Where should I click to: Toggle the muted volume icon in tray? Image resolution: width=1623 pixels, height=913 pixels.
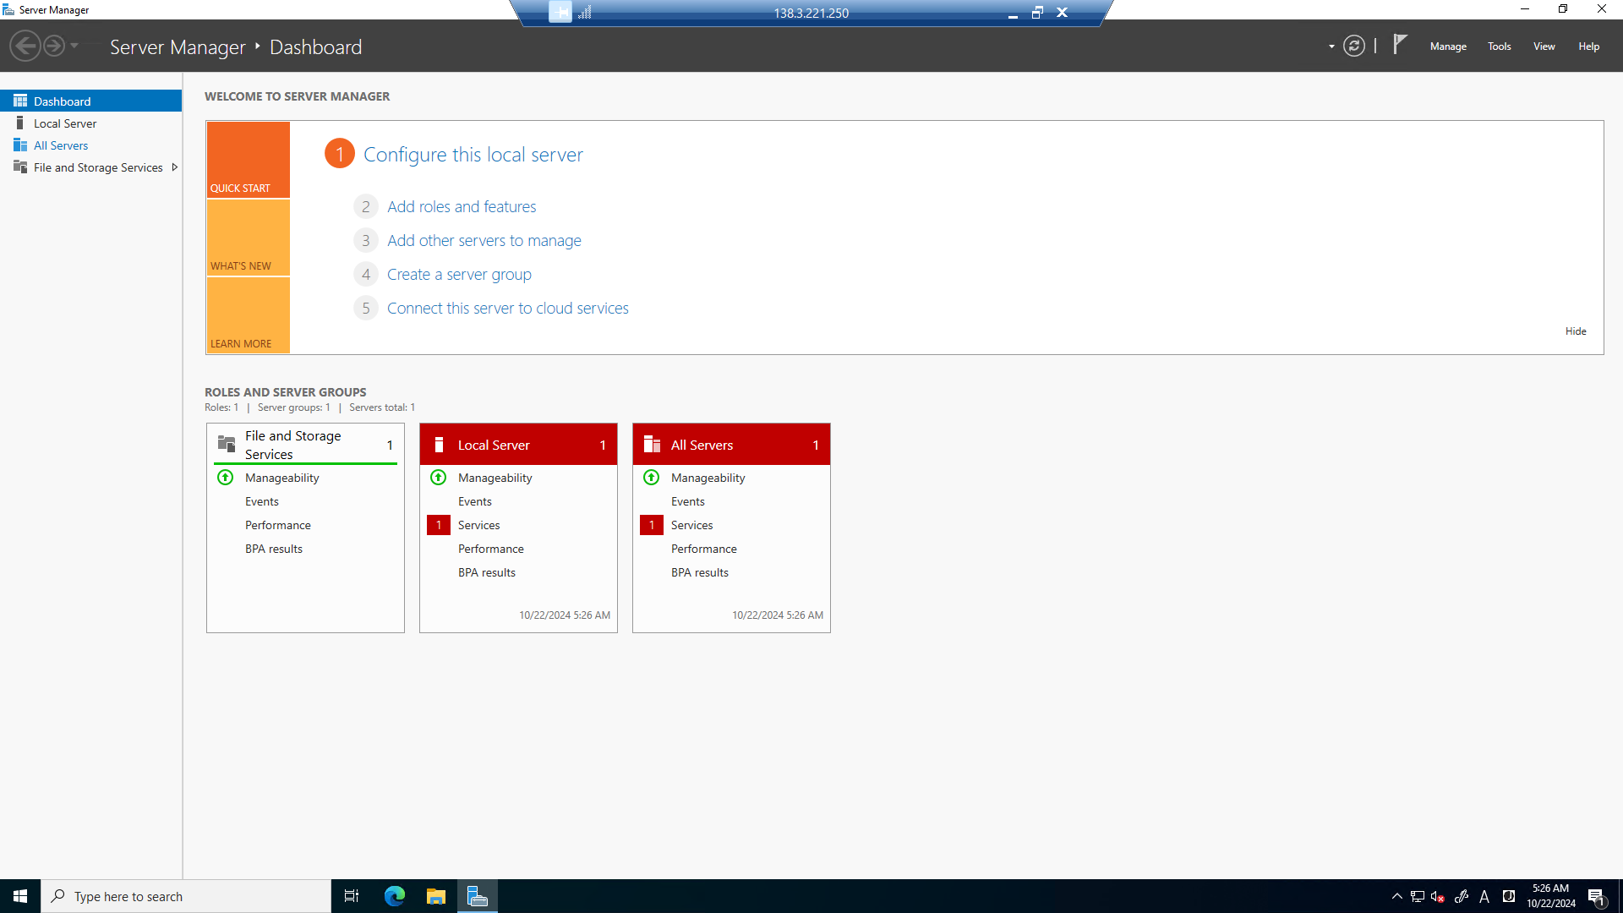[x=1437, y=896]
